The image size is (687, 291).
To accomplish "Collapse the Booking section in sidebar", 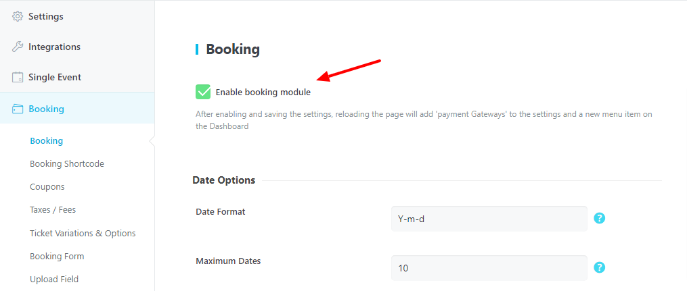I will (77, 108).
